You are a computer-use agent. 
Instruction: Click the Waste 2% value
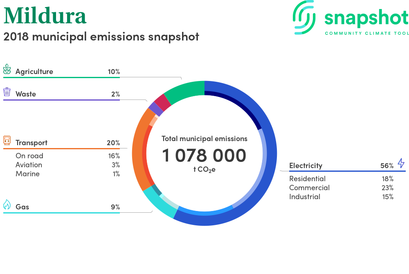click(116, 94)
